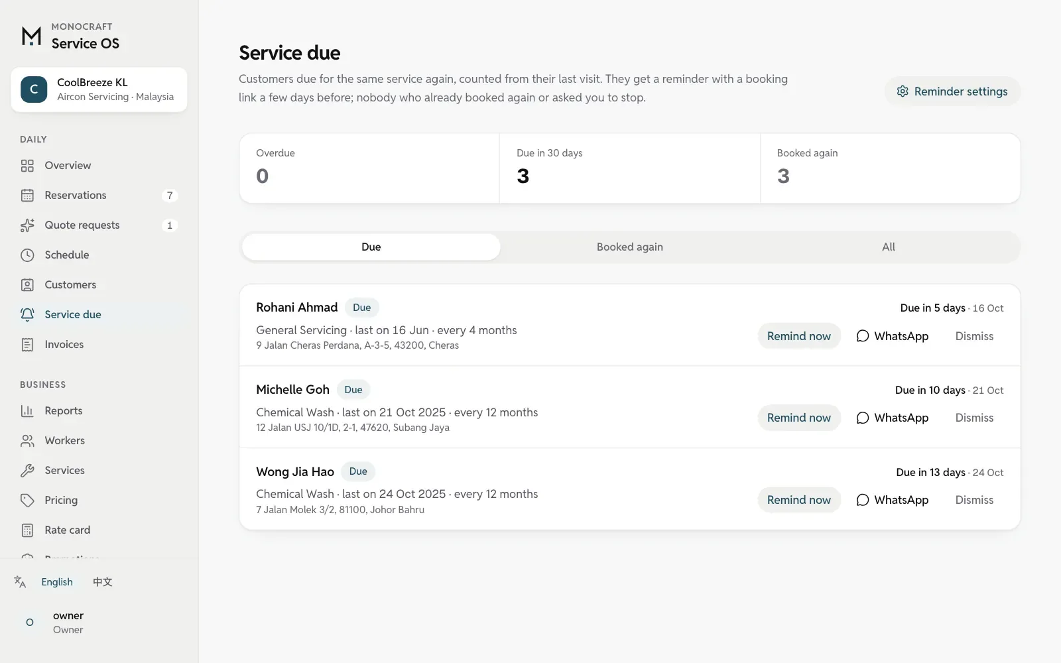The width and height of the screenshot is (1061, 663).
Task: Dismiss Wong Jia Hao's reminder
Action: click(x=974, y=500)
